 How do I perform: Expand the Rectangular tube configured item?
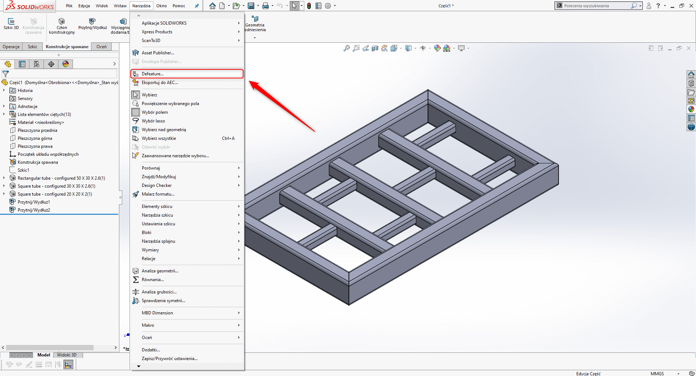pyautogui.click(x=4, y=178)
